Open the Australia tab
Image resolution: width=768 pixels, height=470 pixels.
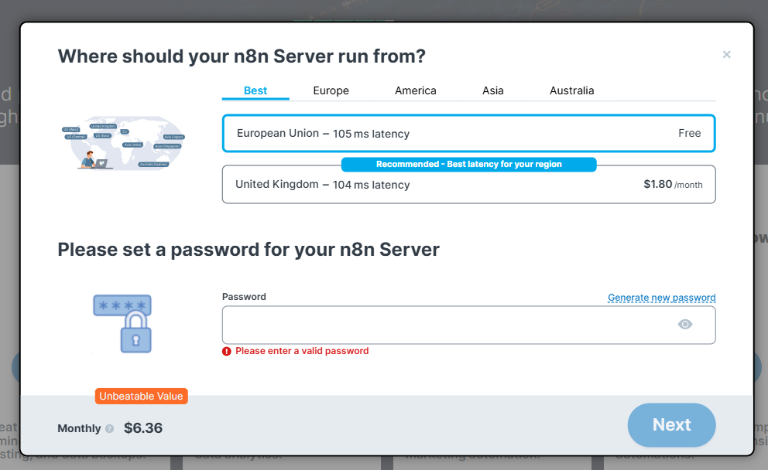[x=571, y=90]
